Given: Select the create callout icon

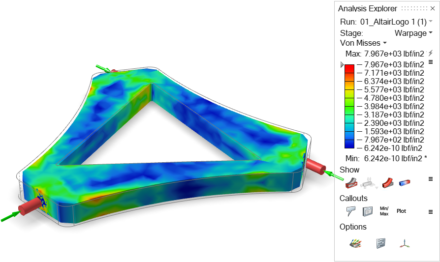Looking at the screenshot, I should 351,211.
